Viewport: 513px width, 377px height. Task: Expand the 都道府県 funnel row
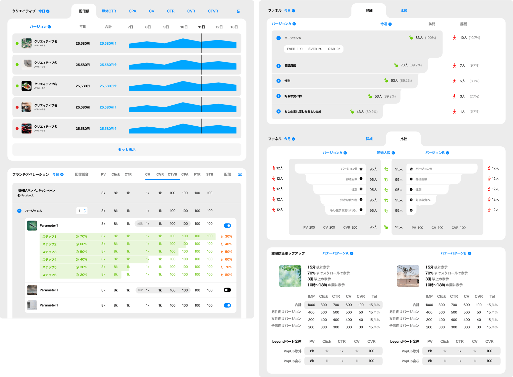(279, 66)
